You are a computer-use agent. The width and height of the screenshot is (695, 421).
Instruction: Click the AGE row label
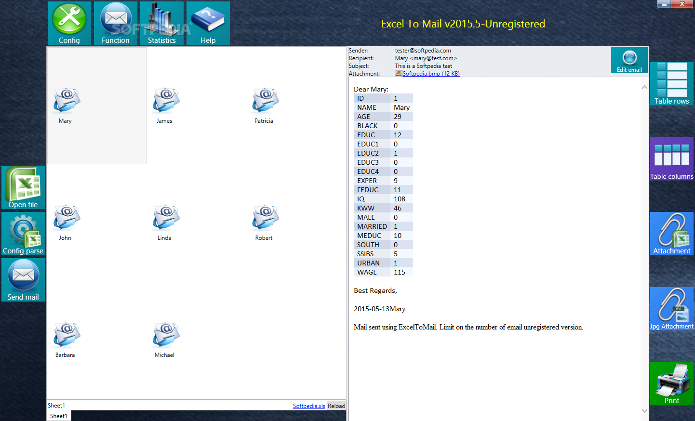click(363, 117)
